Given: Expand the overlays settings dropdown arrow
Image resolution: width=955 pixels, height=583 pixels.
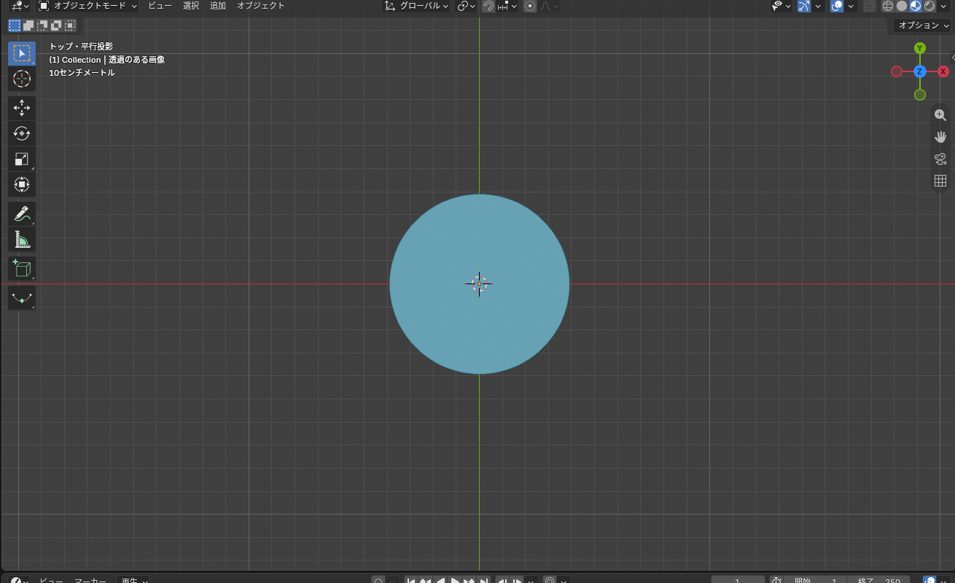Looking at the screenshot, I should [851, 6].
